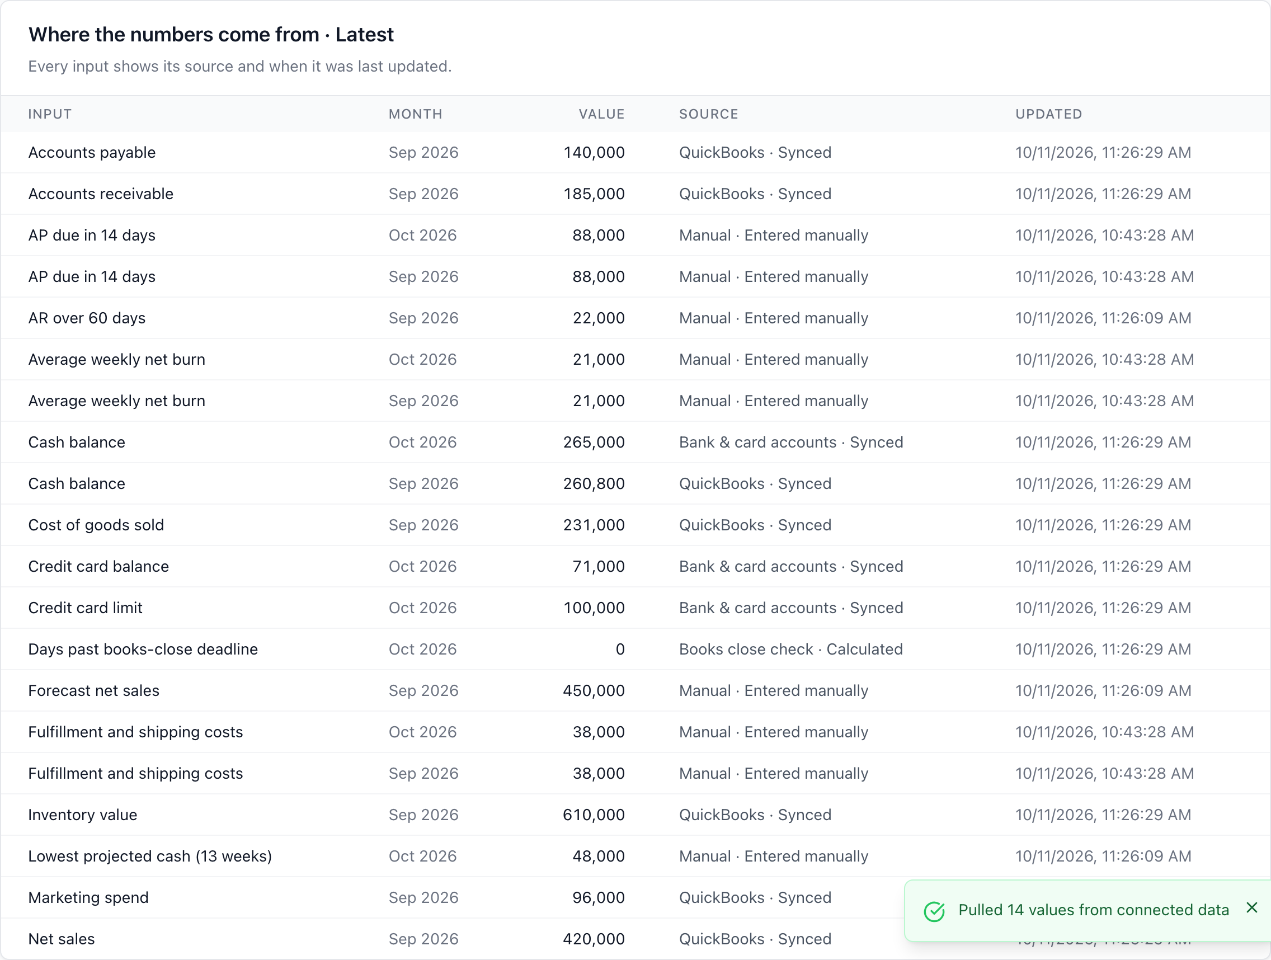Screen dimensions: 1271x960
Task: Click the SOURCE column header
Action: pos(708,114)
